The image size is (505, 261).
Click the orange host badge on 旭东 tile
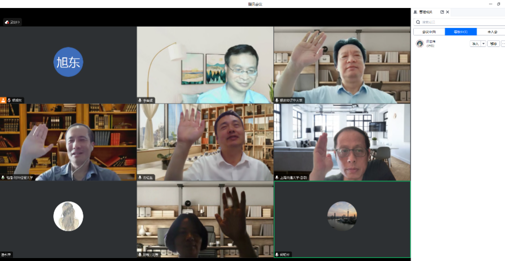click(x=3, y=100)
